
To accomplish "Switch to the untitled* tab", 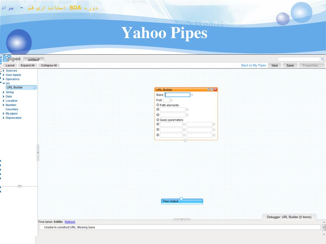I will 34,60.
